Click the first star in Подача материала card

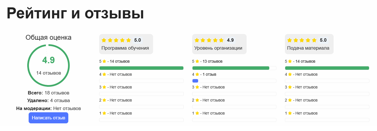tap(290, 40)
